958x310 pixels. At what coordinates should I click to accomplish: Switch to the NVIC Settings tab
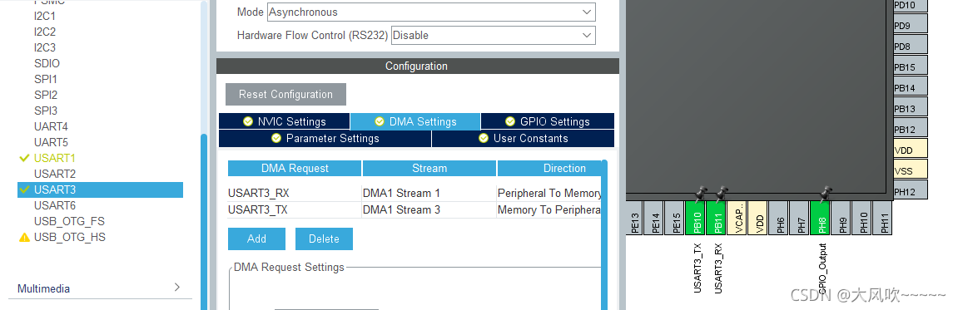(x=284, y=121)
